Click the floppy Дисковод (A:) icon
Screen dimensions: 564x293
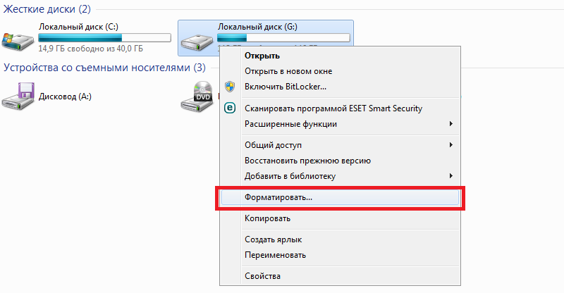point(18,95)
